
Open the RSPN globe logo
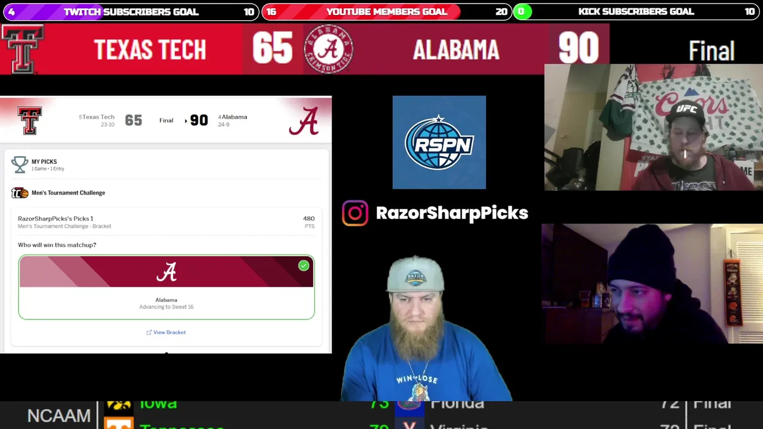439,142
